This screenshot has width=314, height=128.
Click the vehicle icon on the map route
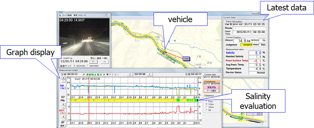(165, 49)
